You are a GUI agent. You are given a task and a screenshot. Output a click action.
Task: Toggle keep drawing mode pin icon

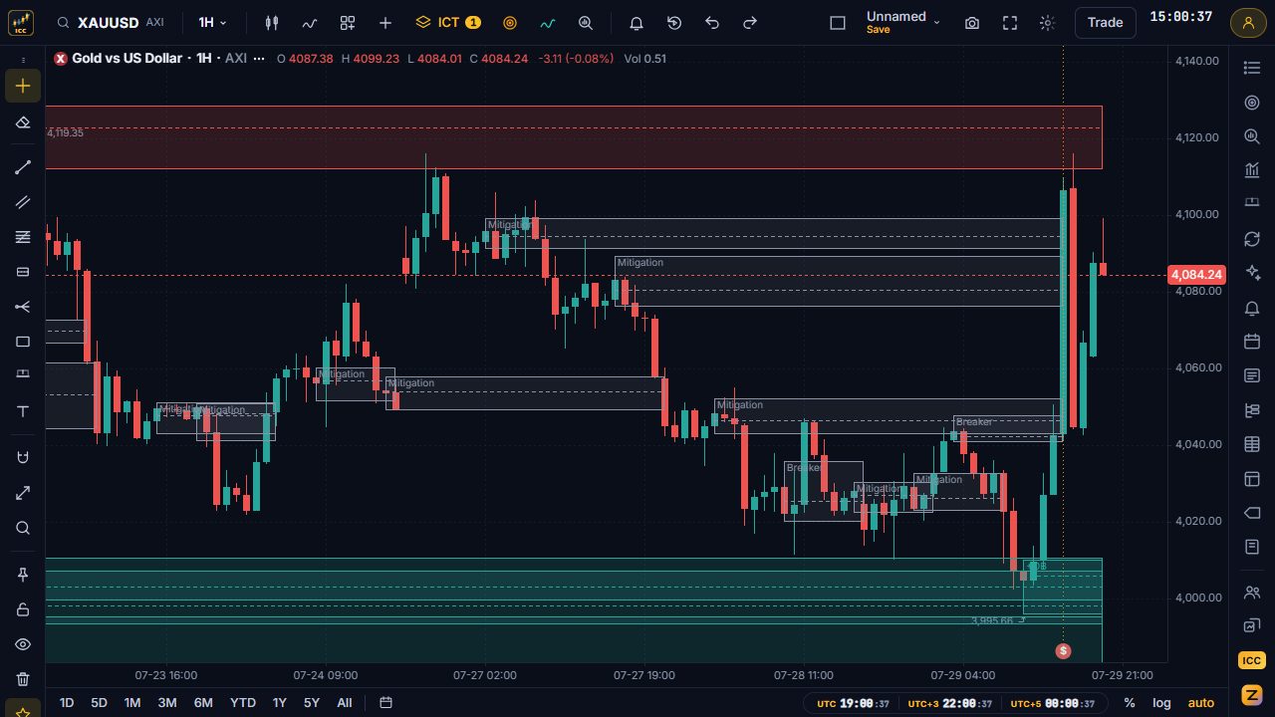click(23, 575)
